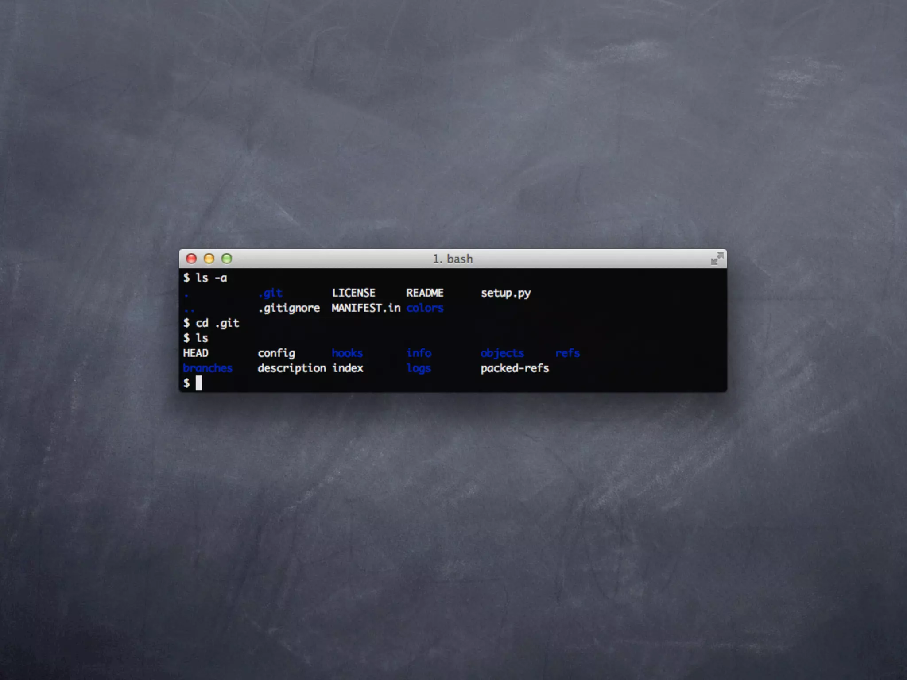Click the red close window button
This screenshot has width=907, height=680.
pos(191,259)
